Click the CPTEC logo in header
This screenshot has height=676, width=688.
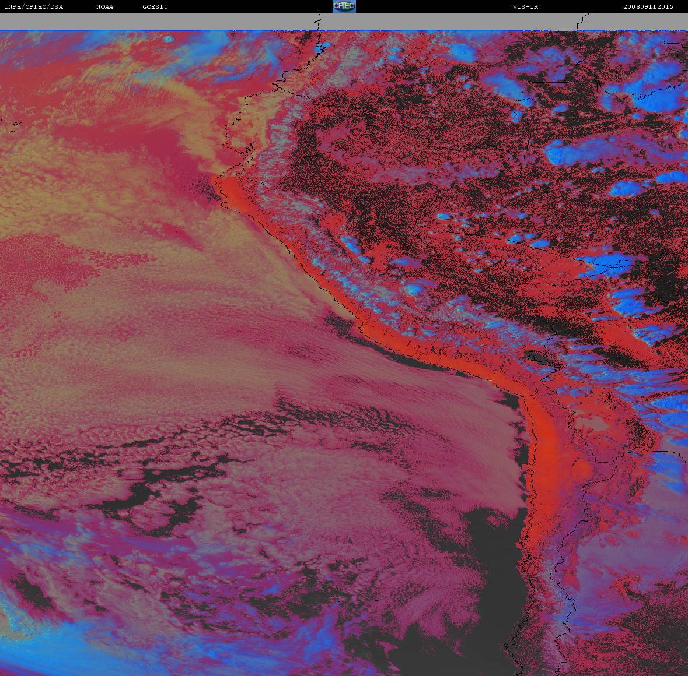pos(344,6)
